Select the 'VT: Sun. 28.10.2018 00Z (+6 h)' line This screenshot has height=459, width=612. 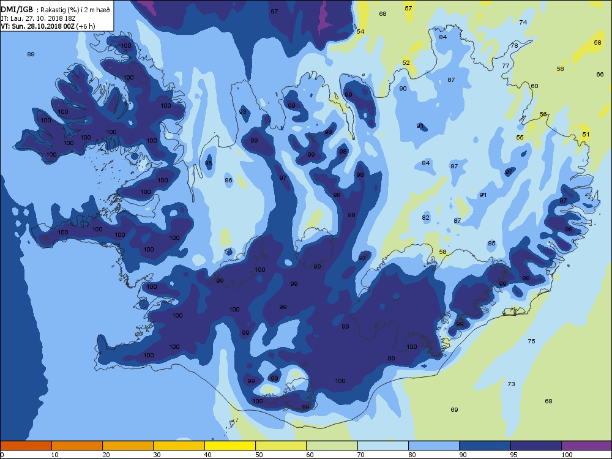click(48, 26)
